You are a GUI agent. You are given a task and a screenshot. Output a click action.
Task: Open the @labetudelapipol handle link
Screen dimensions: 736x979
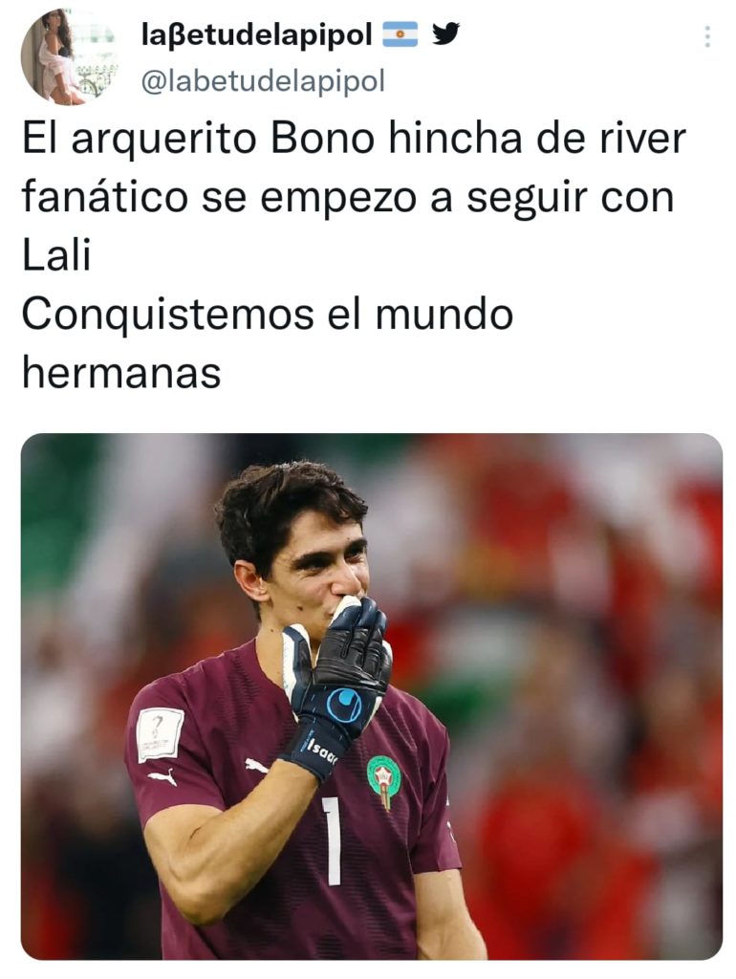263,80
